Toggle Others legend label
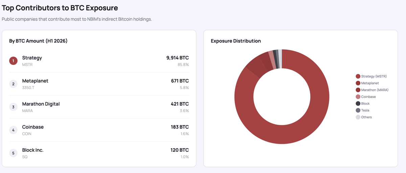This screenshot has height=173, width=406. point(366,117)
